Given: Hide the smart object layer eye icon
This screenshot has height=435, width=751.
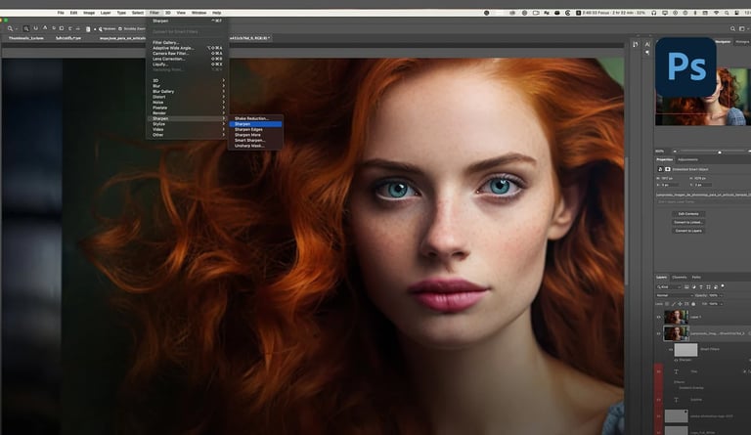Looking at the screenshot, I should point(658,333).
